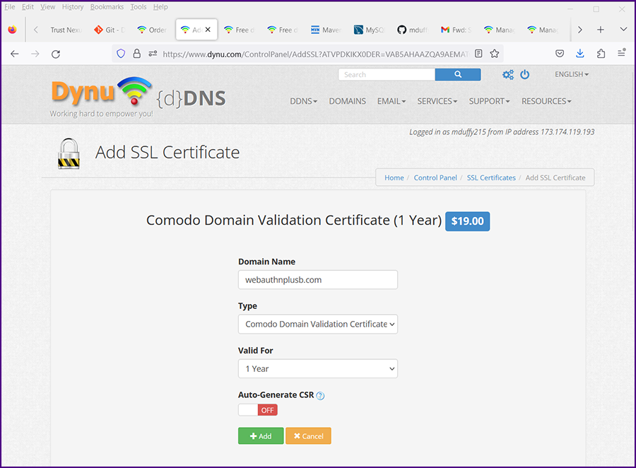Screen dimensions: 636x468
Task: Click the $19.00 price badge
Action: pyautogui.click(x=468, y=221)
